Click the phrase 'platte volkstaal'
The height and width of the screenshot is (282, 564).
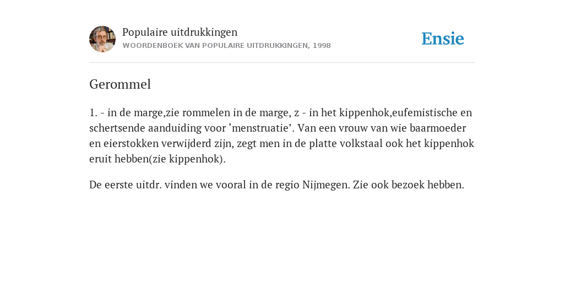(346, 144)
